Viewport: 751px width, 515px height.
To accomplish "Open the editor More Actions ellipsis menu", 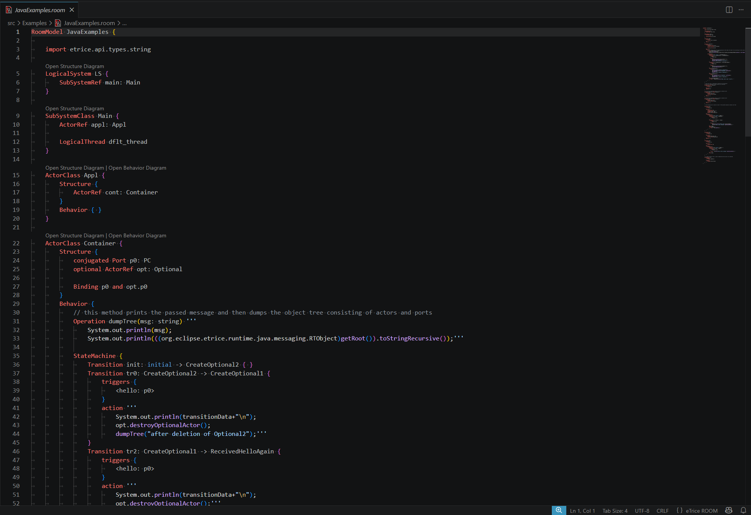I will click(x=741, y=10).
